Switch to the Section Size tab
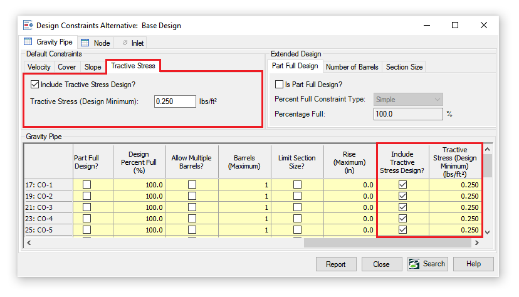This screenshot has height=297, width=519. coord(404,66)
